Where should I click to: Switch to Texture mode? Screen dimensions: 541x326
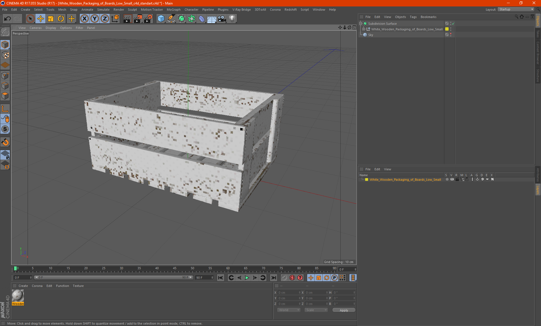pos(5,55)
